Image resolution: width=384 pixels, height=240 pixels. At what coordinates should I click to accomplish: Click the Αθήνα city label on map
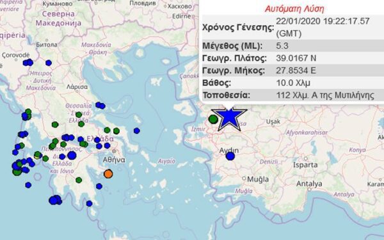pyautogui.click(x=114, y=160)
